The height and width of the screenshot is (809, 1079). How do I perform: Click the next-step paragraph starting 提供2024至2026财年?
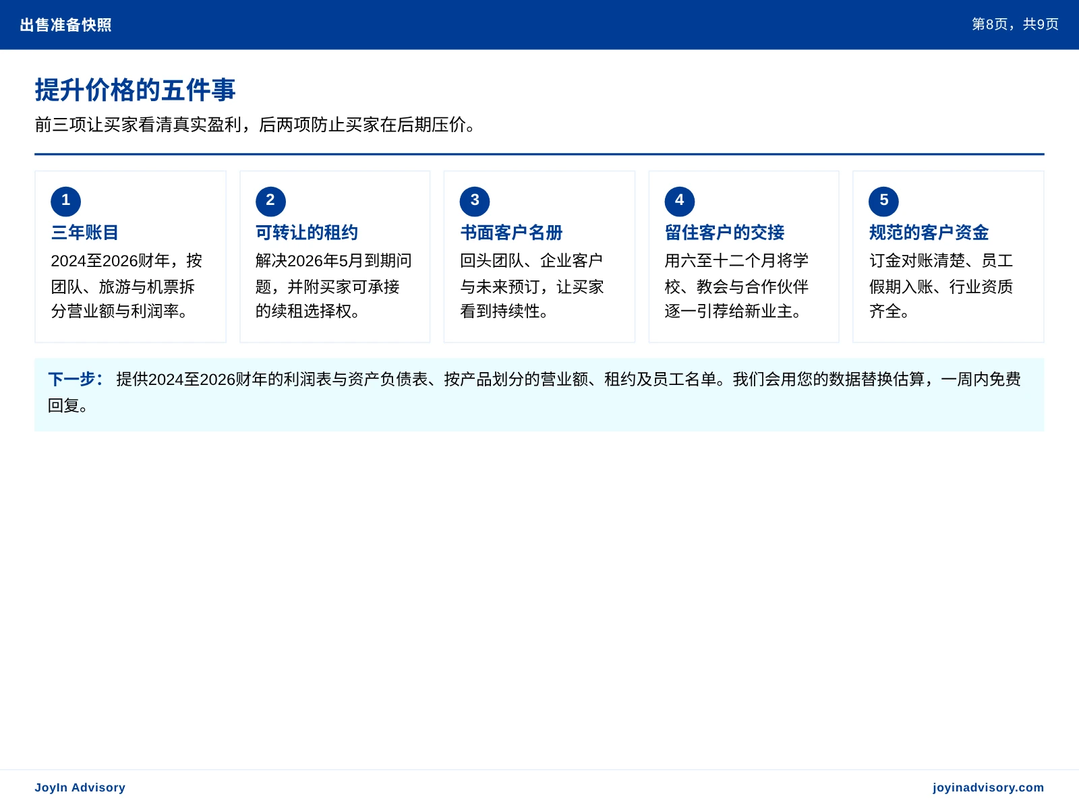click(534, 392)
